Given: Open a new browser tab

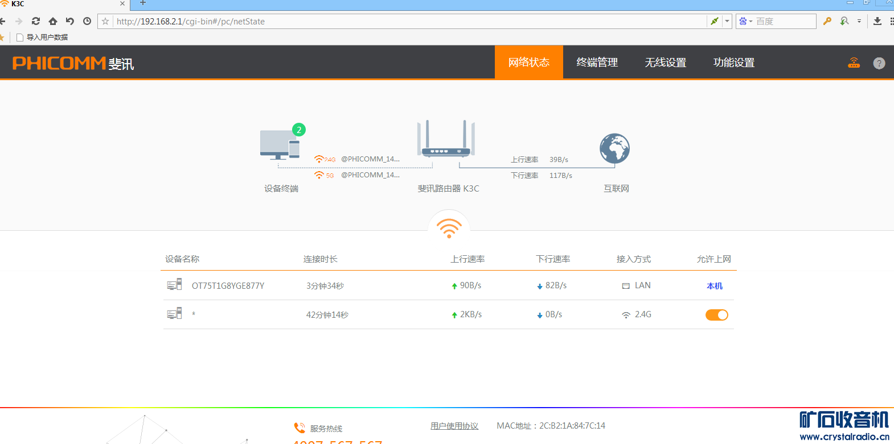Looking at the screenshot, I should click(x=143, y=3).
